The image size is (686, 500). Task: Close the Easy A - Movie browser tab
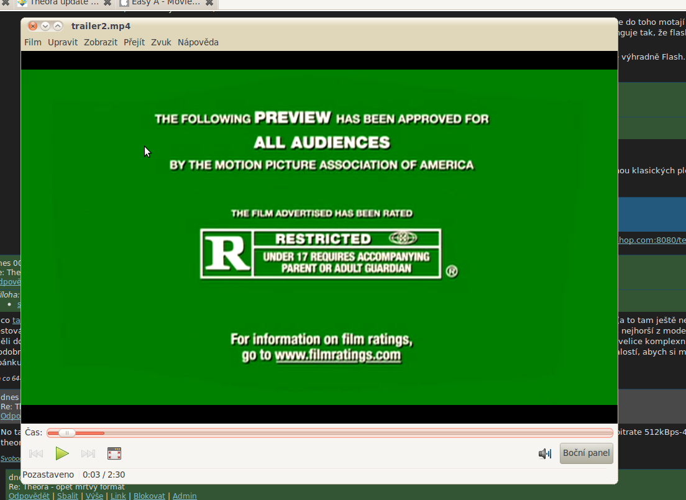pyautogui.click(x=209, y=2)
